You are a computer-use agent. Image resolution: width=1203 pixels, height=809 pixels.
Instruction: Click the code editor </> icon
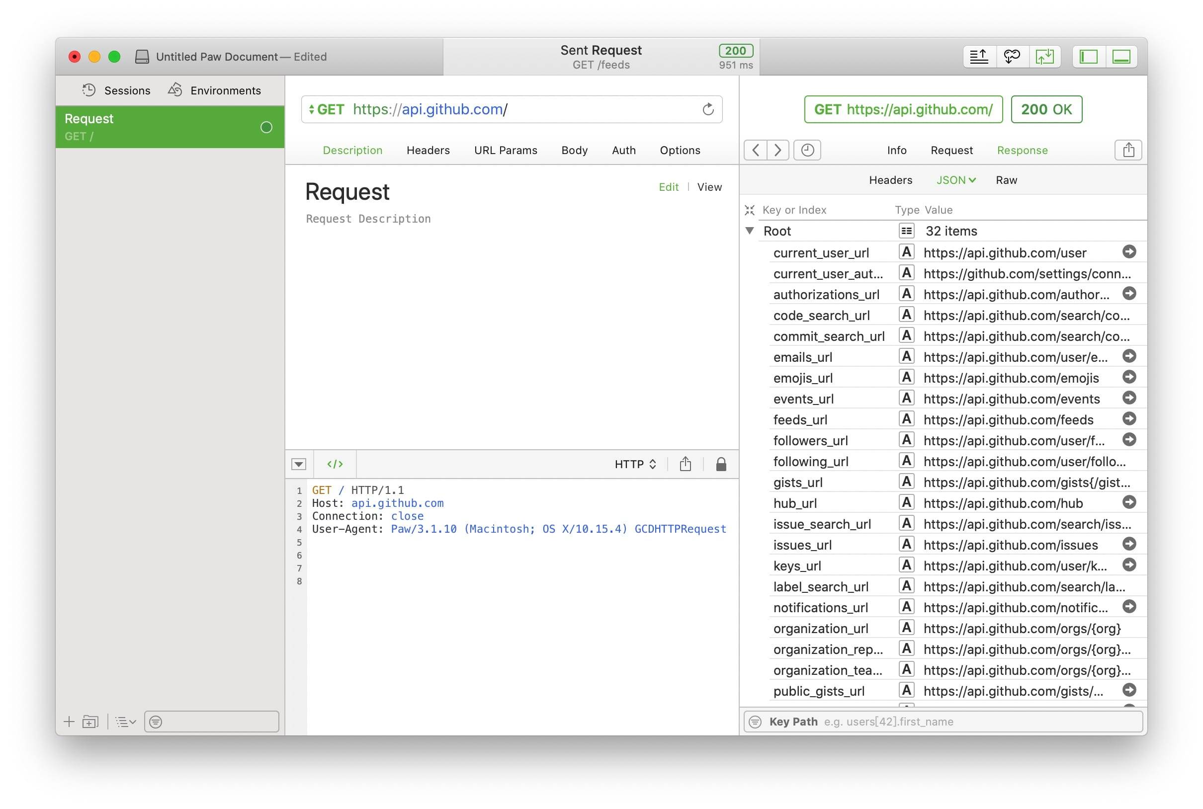coord(335,464)
